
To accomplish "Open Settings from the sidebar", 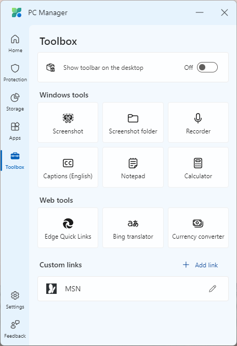I will (x=15, y=300).
